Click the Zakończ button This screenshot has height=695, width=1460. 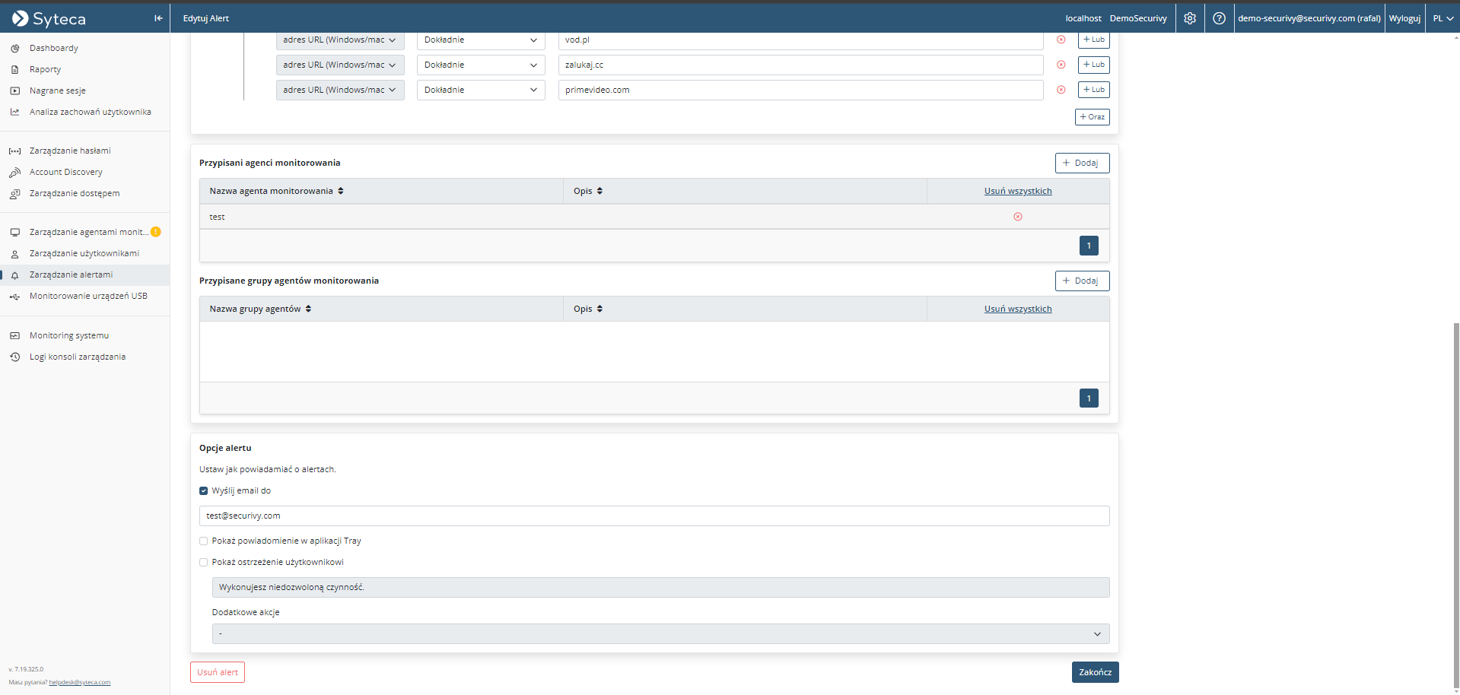[1095, 672]
